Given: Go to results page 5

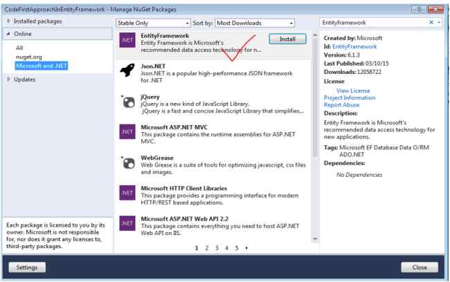Looking at the screenshot, I should 237,248.
